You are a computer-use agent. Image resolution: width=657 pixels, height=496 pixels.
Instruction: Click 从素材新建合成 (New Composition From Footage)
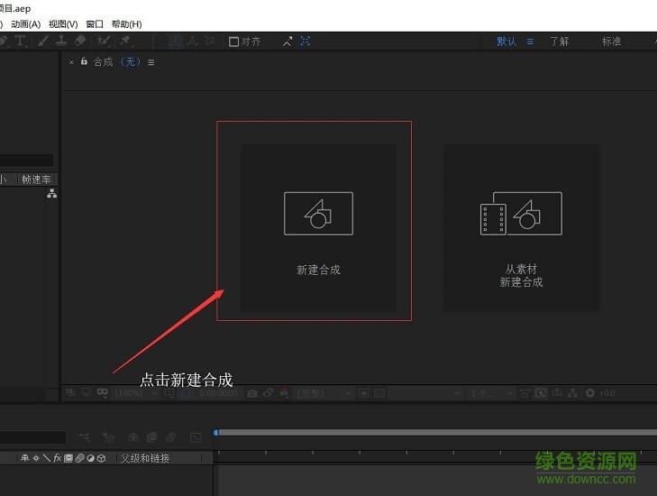[x=521, y=228]
